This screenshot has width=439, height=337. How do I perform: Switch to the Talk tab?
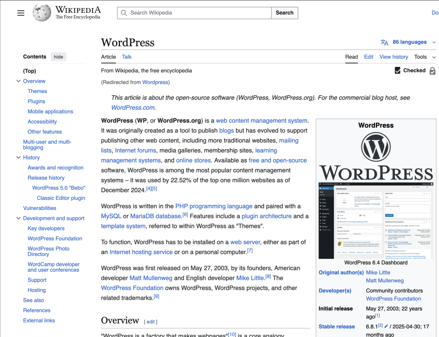[126, 57]
